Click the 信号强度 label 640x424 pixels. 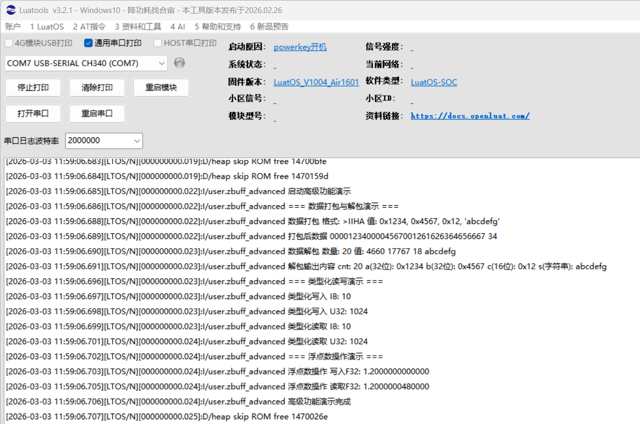tap(385, 47)
